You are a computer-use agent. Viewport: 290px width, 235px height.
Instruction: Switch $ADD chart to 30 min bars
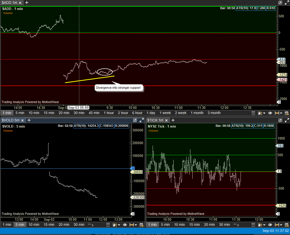pyautogui.click(x=79, y=113)
